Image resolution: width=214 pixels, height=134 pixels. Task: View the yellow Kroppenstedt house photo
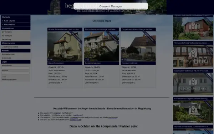(x=65, y=46)
